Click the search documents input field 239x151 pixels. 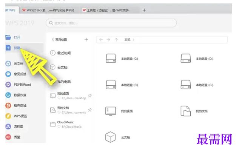[111, 23]
